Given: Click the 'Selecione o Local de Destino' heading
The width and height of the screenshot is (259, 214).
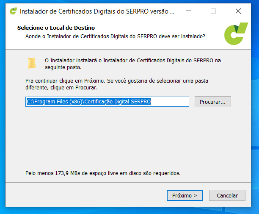Looking at the screenshot, I should tap(56, 28).
